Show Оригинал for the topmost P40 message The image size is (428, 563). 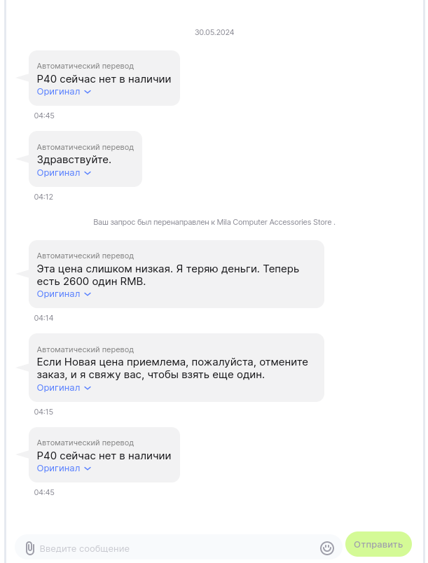[x=64, y=92]
